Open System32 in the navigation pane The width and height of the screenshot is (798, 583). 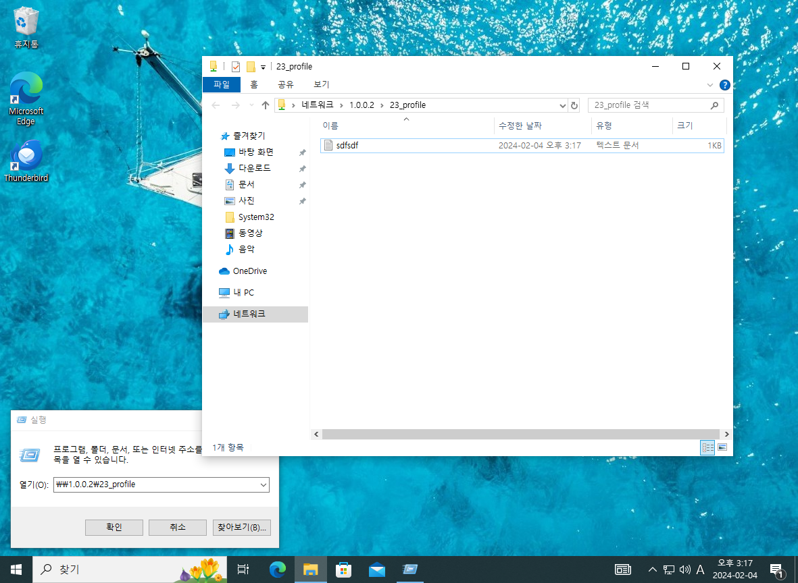(x=256, y=217)
